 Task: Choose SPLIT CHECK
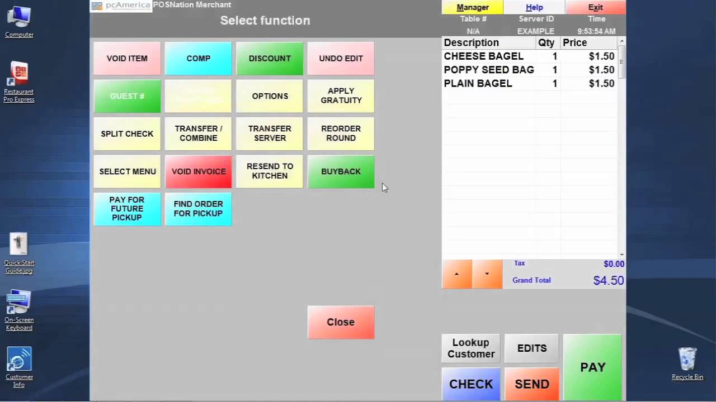click(x=127, y=134)
